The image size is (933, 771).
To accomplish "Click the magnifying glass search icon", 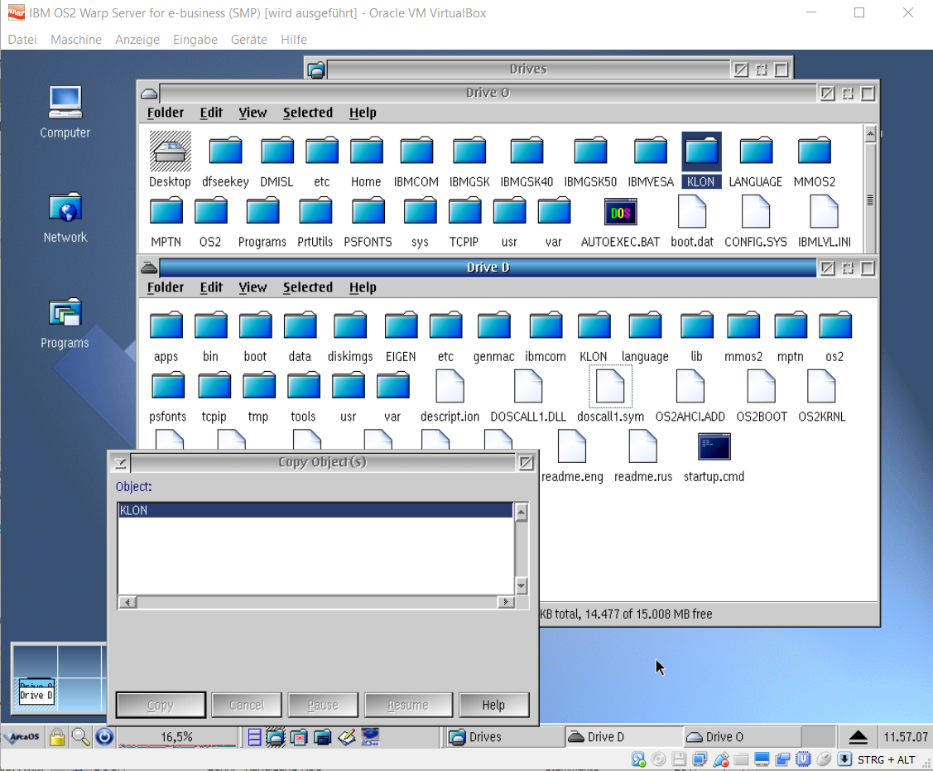I will [x=80, y=737].
